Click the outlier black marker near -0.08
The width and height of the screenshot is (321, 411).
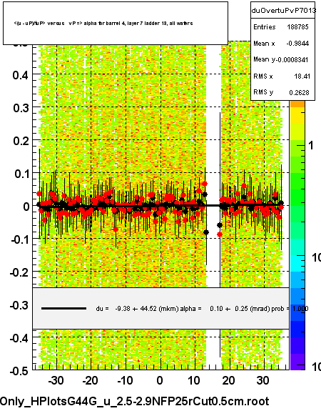click(206, 232)
